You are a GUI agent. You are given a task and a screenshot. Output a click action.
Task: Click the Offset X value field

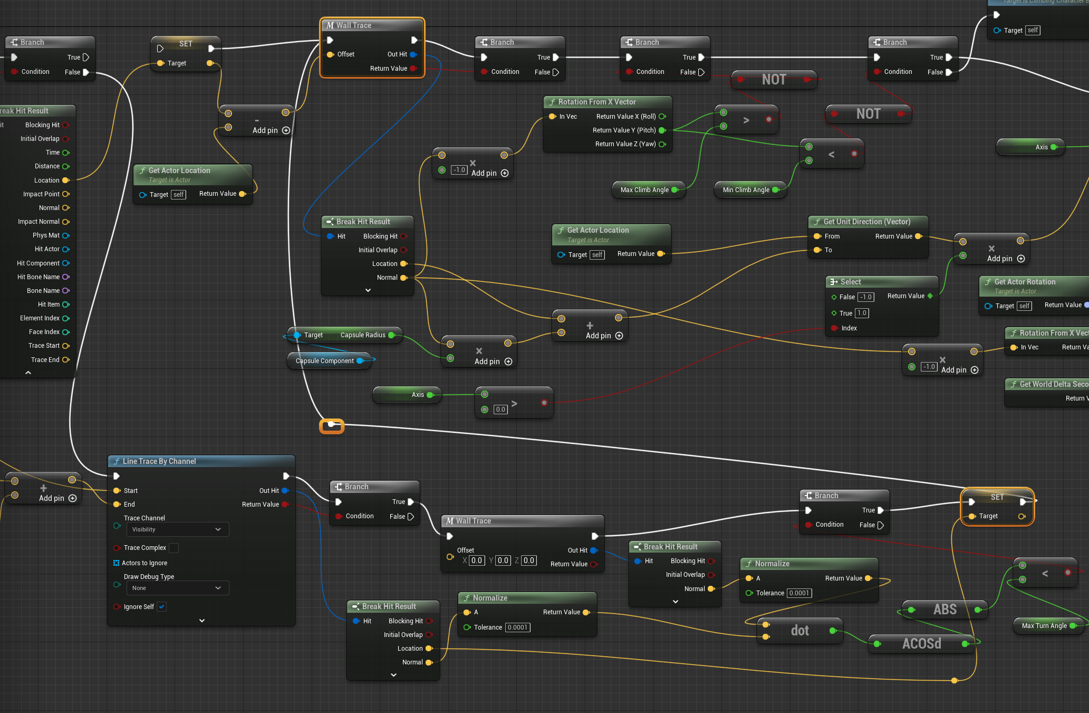click(477, 560)
